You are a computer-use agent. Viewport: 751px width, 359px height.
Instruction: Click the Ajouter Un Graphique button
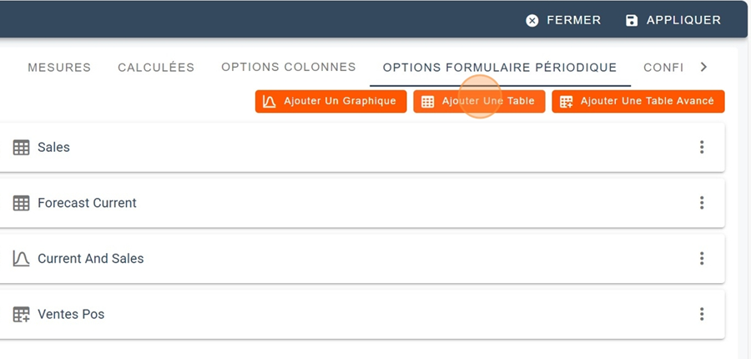pos(330,102)
